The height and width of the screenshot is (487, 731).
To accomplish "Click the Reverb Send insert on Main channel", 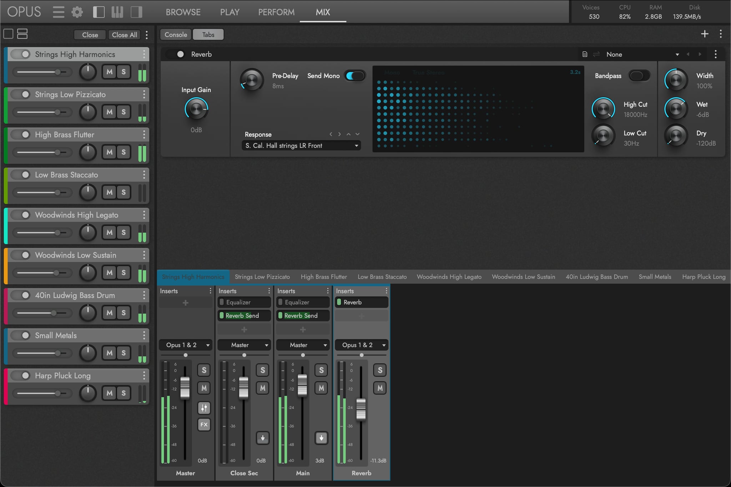I will pos(303,316).
